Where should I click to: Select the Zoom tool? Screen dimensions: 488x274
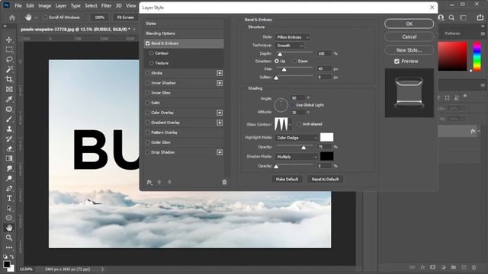(x=9, y=237)
